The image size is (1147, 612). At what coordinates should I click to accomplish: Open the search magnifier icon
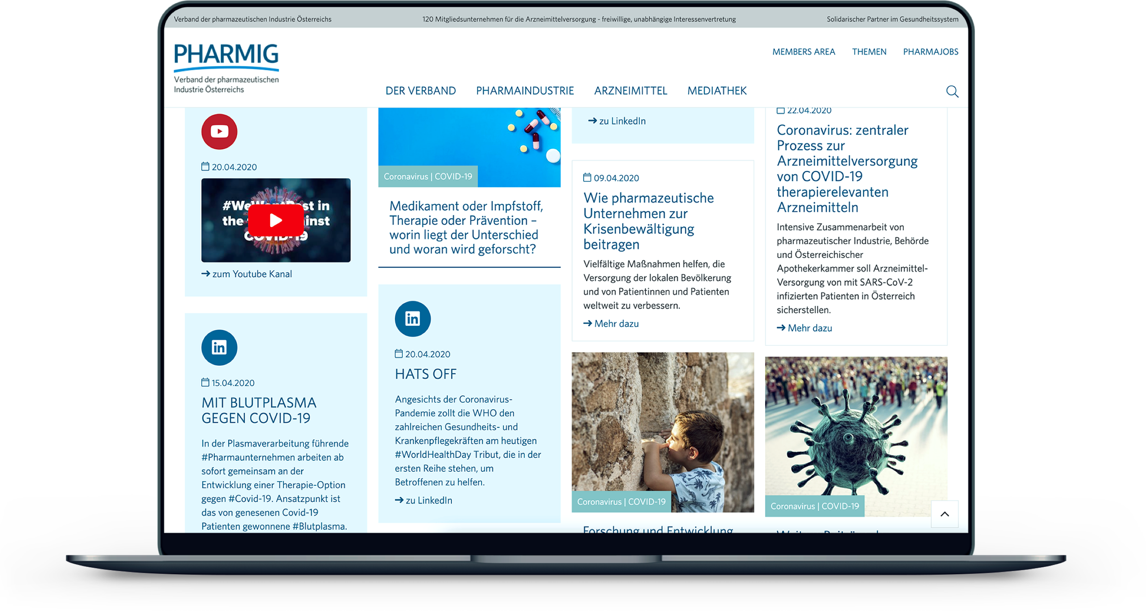click(951, 91)
